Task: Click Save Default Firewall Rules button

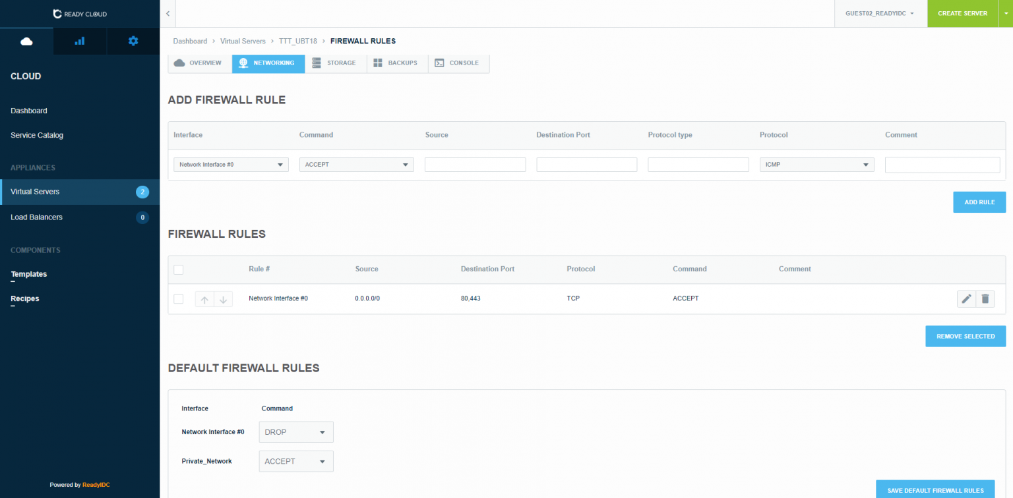Action: click(x=935, y=489)
